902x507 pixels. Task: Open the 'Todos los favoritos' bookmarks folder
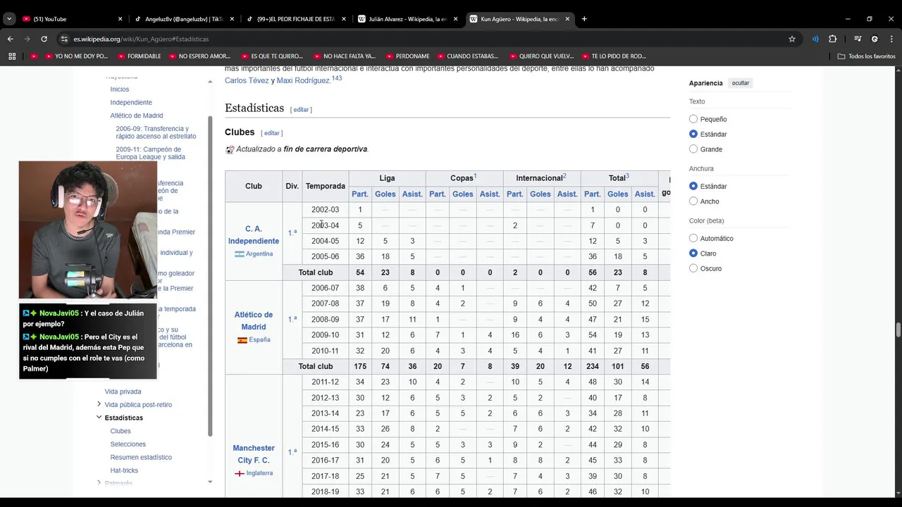[866, 56]
